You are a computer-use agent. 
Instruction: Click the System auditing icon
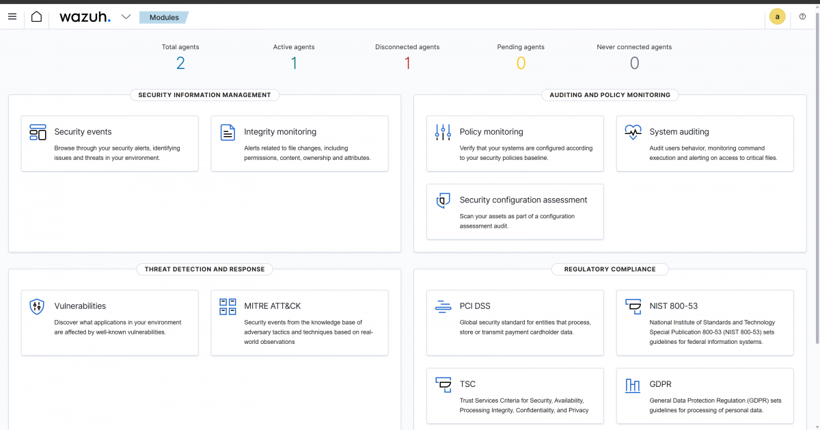coord(632,131)
